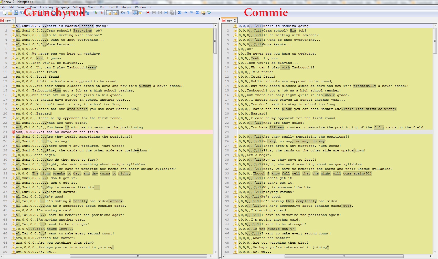Open the ? help menu
The height and width of the screenshot is (259, 438).
(x=150, y=7)
